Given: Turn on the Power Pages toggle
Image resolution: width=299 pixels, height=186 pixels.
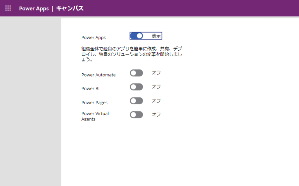Looking at the screenshot, I should pyautogui.click(x=136, y=101).
